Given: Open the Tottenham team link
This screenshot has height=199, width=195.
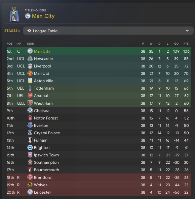Looking at the screenshot, I should 44,88.
